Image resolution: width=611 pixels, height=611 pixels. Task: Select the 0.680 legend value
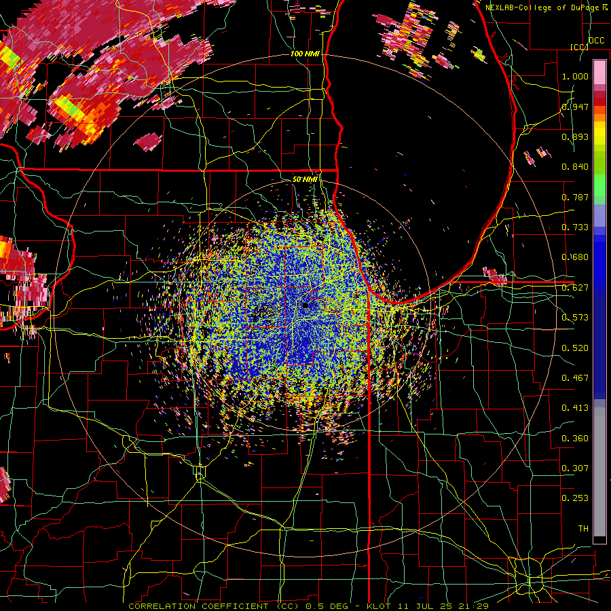point(575,257)
